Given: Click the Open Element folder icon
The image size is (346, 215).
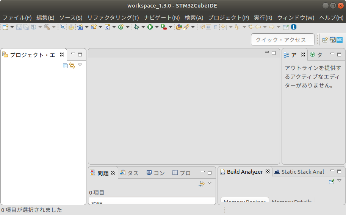Looking at the screenshot, I should pyautogui.click(x=179, y=27).
